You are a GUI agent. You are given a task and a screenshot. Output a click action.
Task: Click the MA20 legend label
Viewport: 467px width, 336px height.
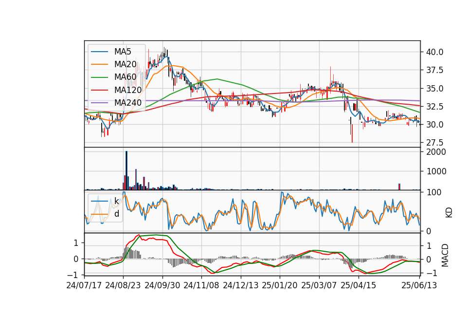coord(125,64)
